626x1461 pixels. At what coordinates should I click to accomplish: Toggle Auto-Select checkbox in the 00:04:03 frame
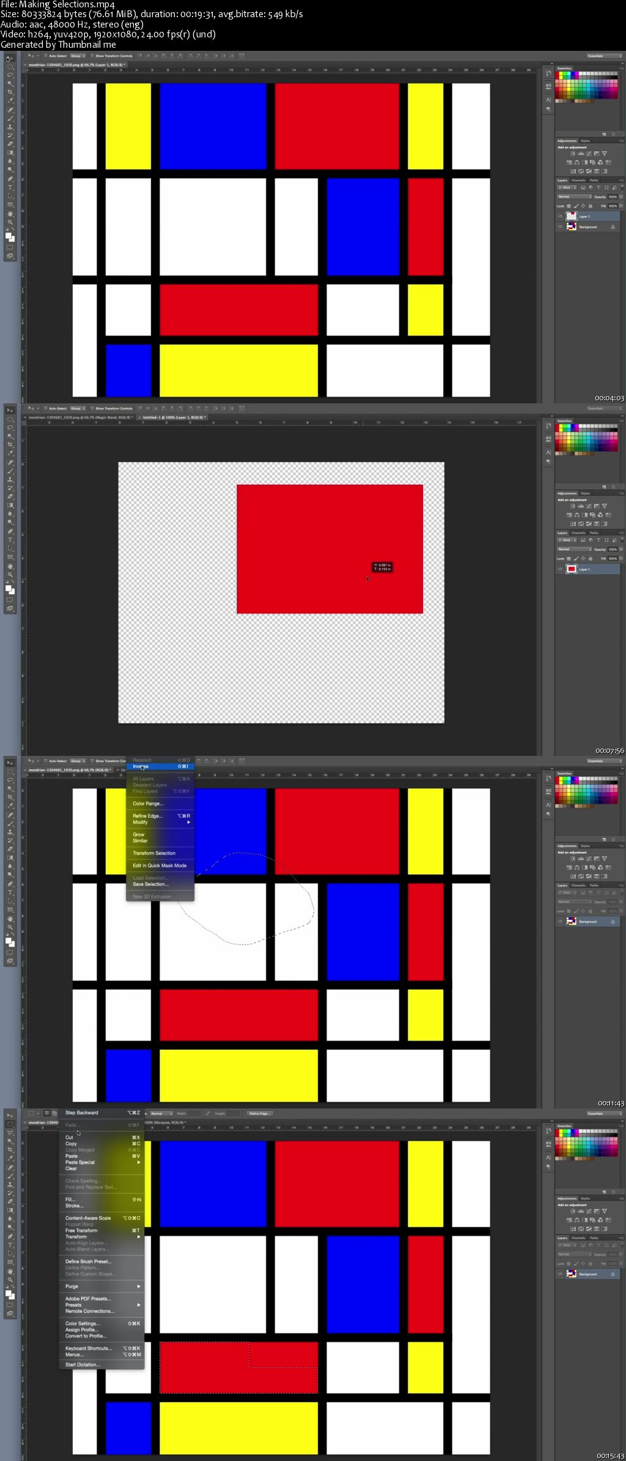coord(45,56)
